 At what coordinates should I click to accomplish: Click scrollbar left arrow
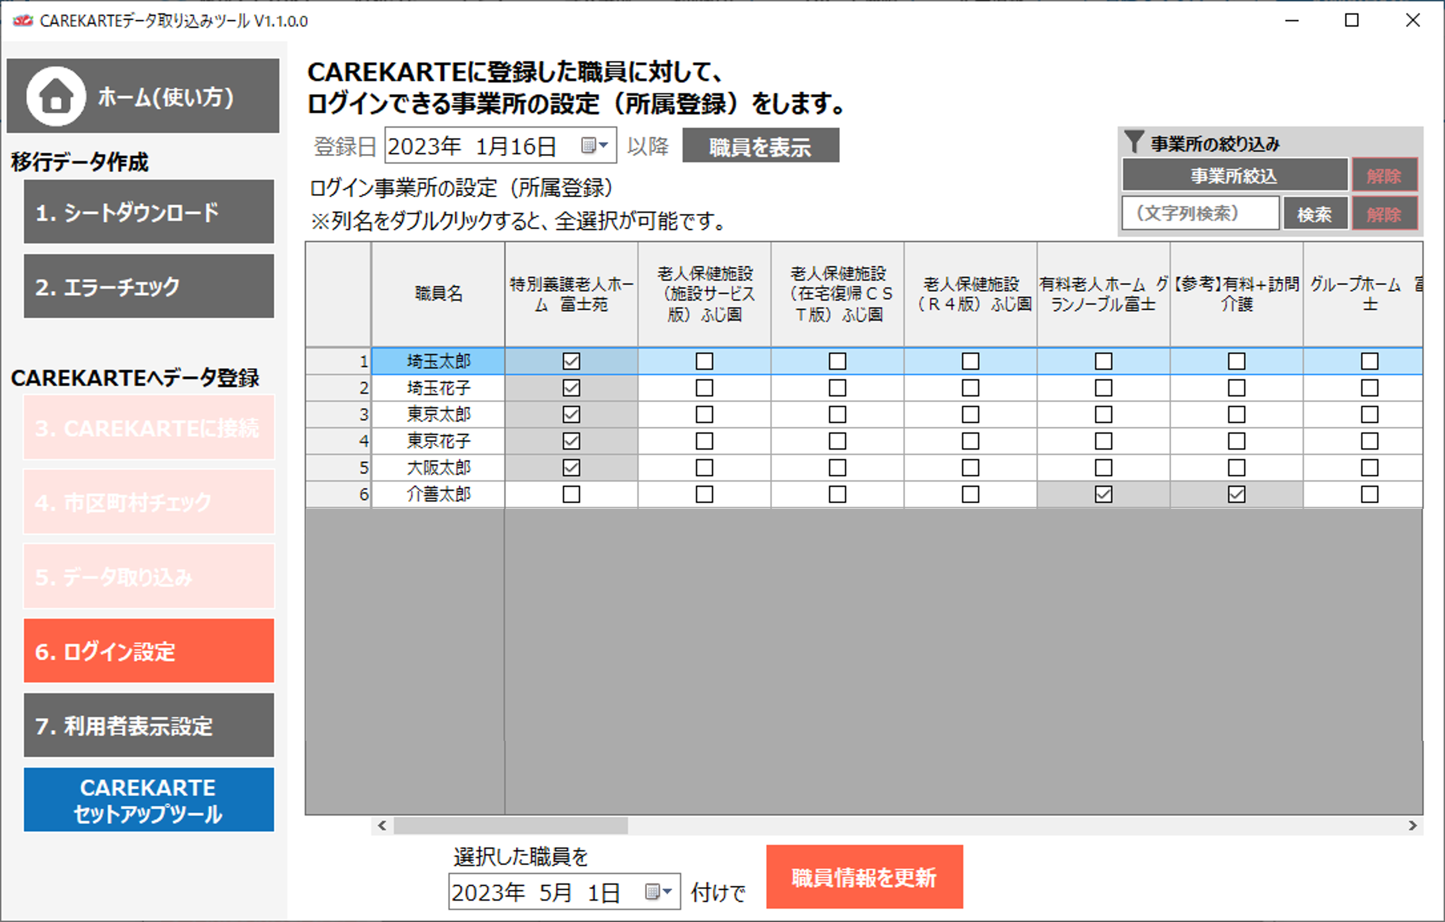tap(382, 826)
